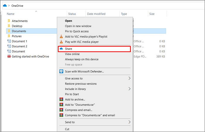
Task: Select the Pictures folder in file list
Action: (16, 36)
